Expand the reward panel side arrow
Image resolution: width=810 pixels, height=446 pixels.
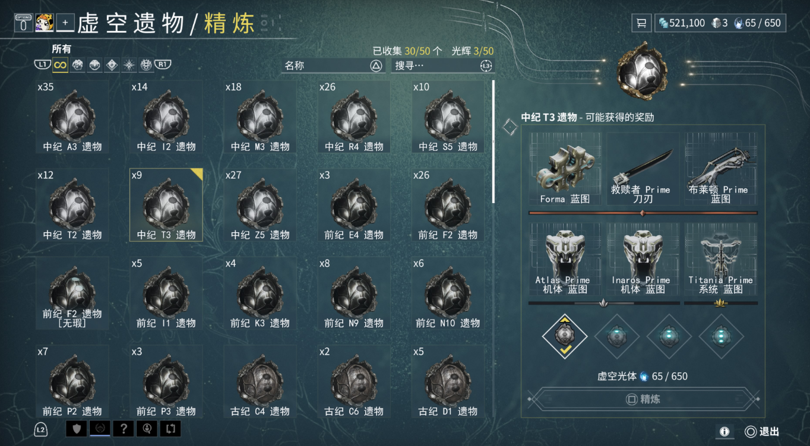coord(510,126)
